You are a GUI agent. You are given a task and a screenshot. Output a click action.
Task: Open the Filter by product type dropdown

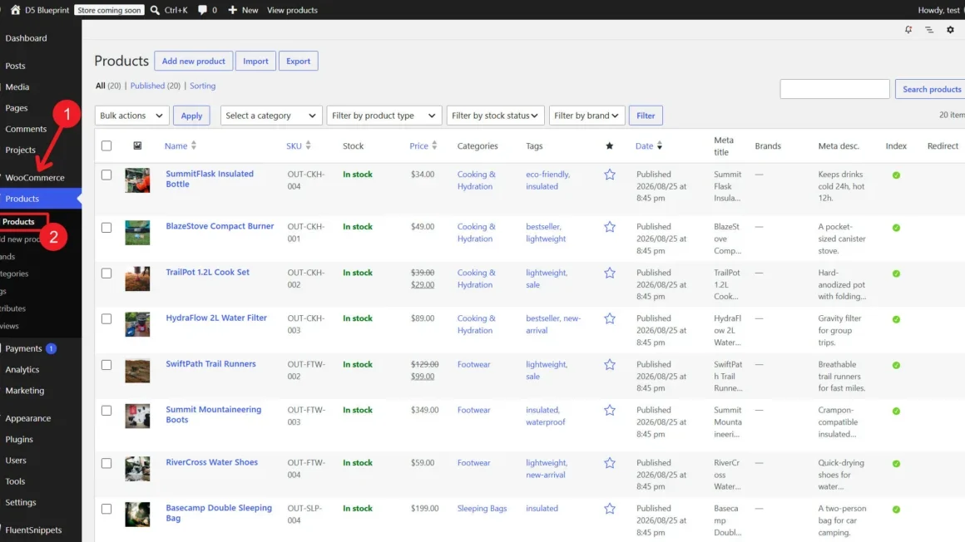click(384, 116)
